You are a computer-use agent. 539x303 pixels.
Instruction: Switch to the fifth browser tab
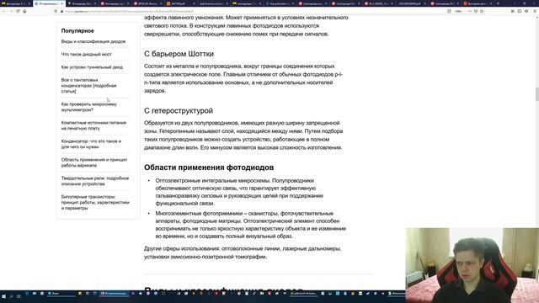pos(148,3)
